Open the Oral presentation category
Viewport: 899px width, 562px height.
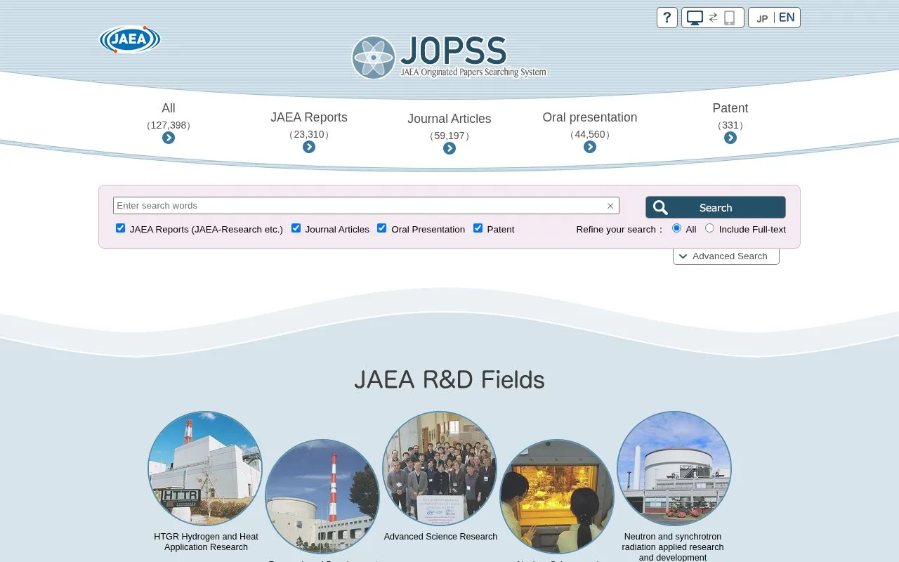(590, 117)
